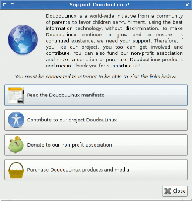Select Contribute to our project DoudouLinux
192x201 pixels.
click(96, 120)
